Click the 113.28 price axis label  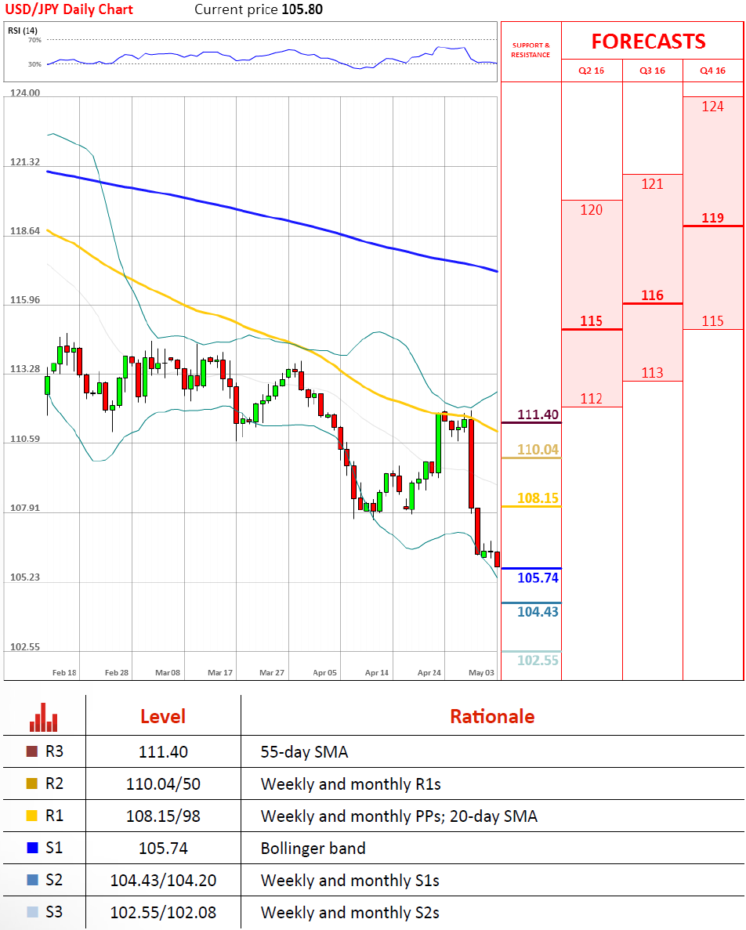click(25, 369)
